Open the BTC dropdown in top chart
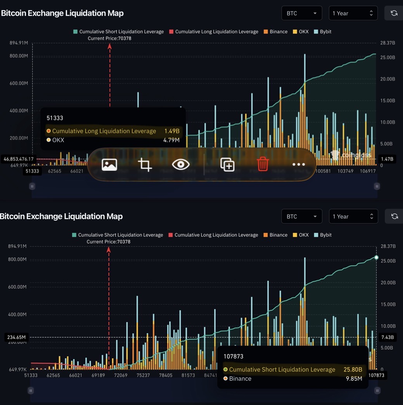 point(302,13)
